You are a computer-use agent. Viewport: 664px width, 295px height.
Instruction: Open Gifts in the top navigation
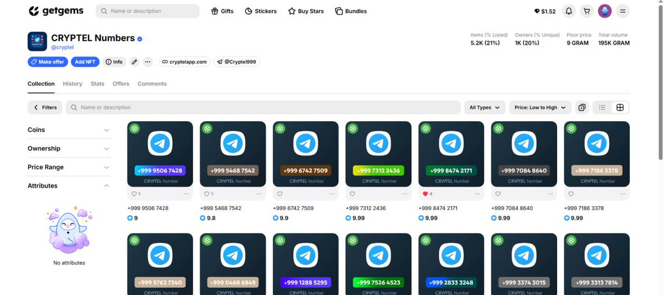click(x=222, y=11)
